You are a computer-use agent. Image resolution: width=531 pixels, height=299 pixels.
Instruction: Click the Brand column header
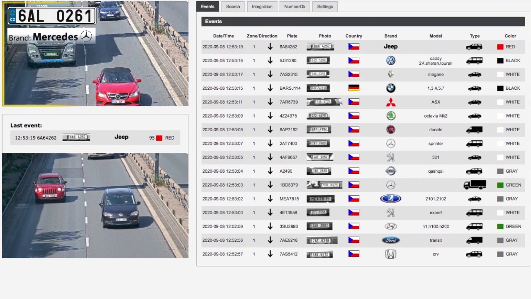coord(391,36)
